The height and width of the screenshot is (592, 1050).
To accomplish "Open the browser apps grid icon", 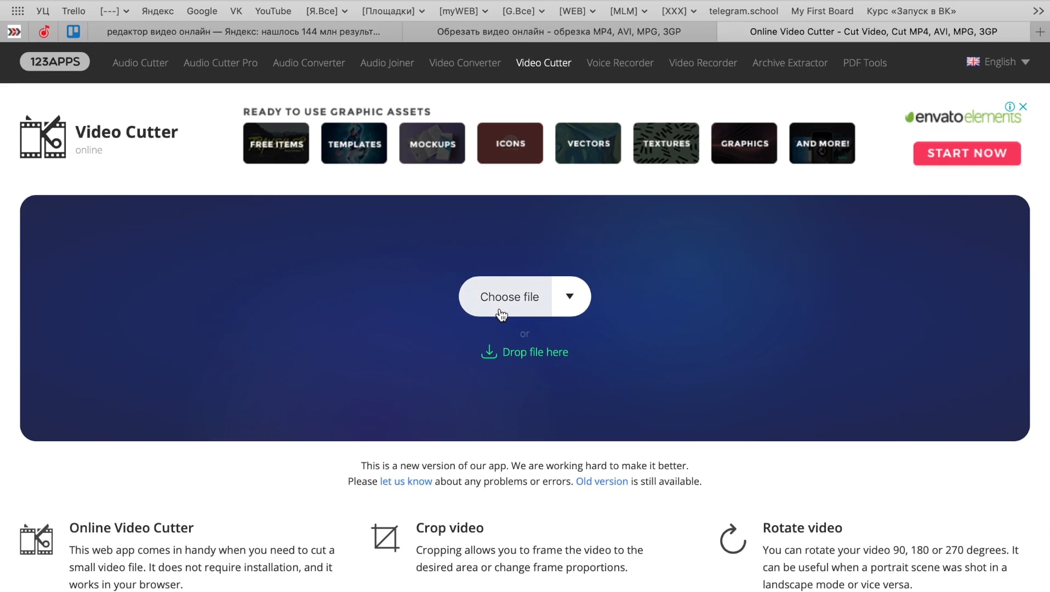I will click(18, 11).
